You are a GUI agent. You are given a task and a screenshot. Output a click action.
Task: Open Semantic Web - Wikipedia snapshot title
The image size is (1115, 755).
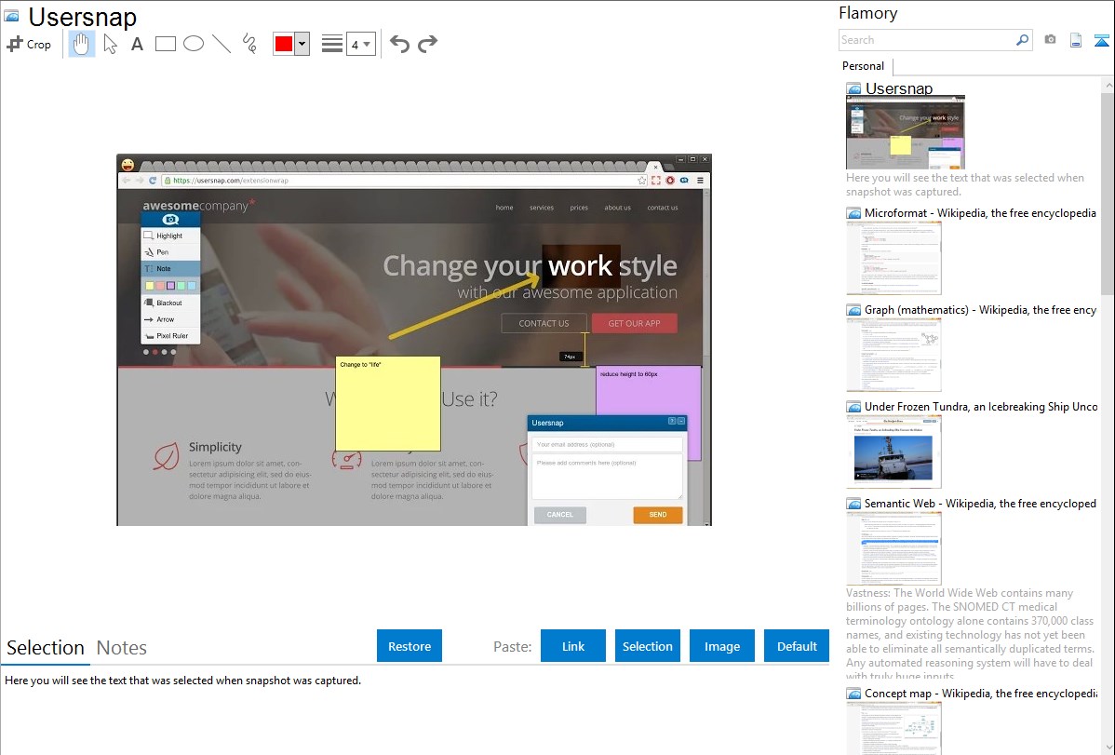click(980, 503)
